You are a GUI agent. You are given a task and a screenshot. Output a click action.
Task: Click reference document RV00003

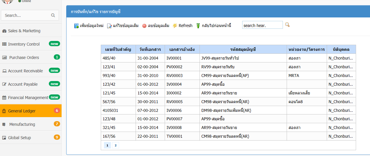coord(182,76)
